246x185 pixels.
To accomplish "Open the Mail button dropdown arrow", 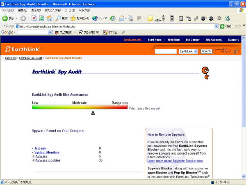I will tap(125, 18).
